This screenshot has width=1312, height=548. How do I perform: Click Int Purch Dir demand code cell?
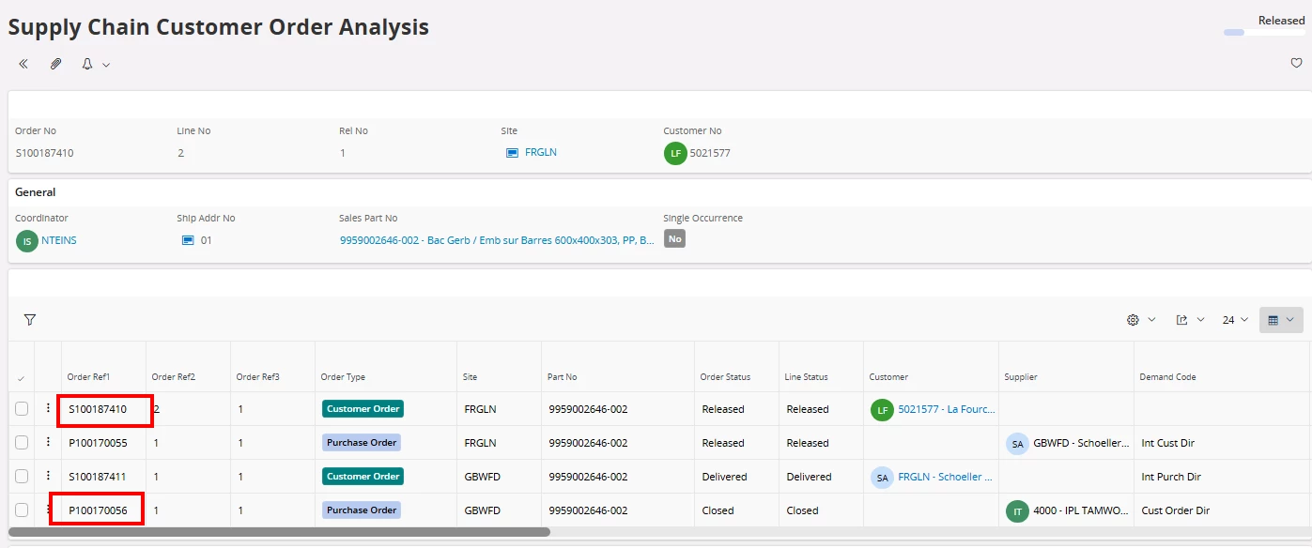click(1170, 477)
